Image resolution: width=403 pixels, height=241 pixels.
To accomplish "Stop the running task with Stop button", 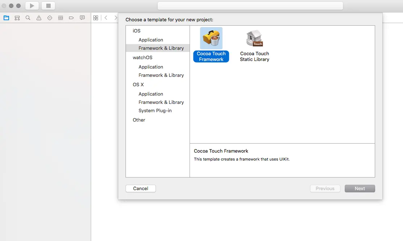I will tap(48, 6).
